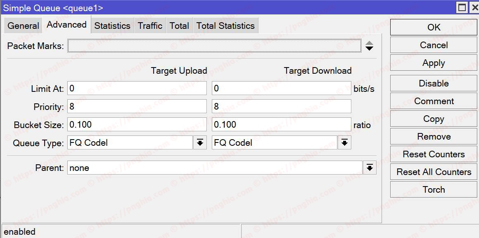
Task: Open the Statistics tab
Action: pyautogui.click(x=112, y=26)
